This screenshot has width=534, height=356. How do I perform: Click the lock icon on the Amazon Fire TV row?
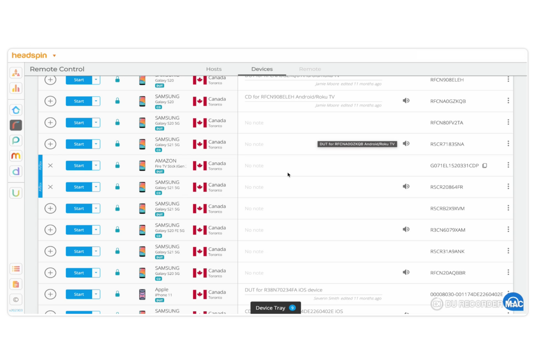[x=117, y=165]
